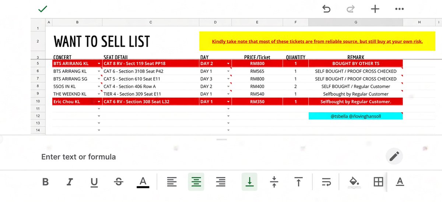Open the insert plus menu

pyautogui.click(x=375, y=9)
